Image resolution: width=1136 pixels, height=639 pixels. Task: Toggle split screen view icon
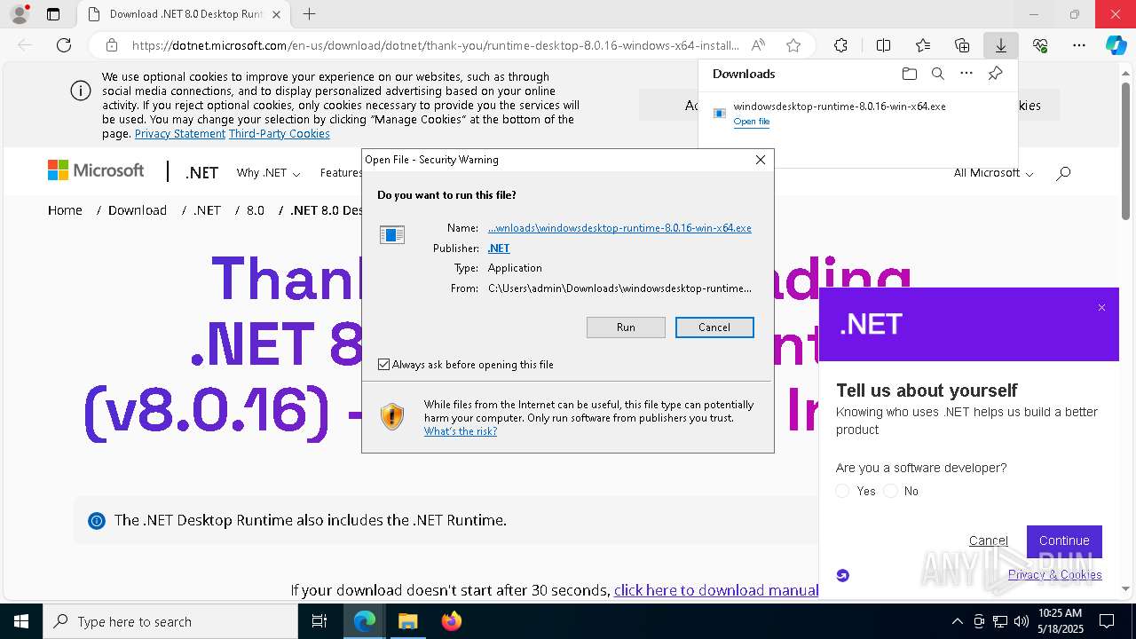click(883, 45)
